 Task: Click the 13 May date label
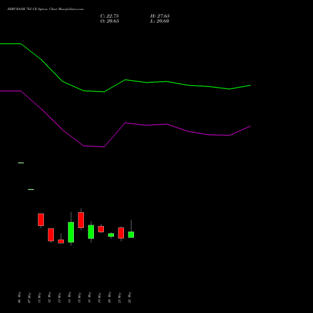[x=59, y=297]
